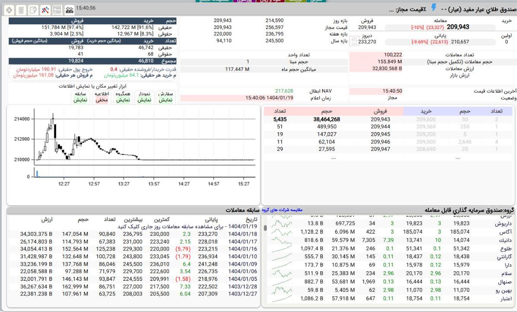517x312 pixels.
Task: Expand more rows under the sell orders
Action: (x=333, y=158)
